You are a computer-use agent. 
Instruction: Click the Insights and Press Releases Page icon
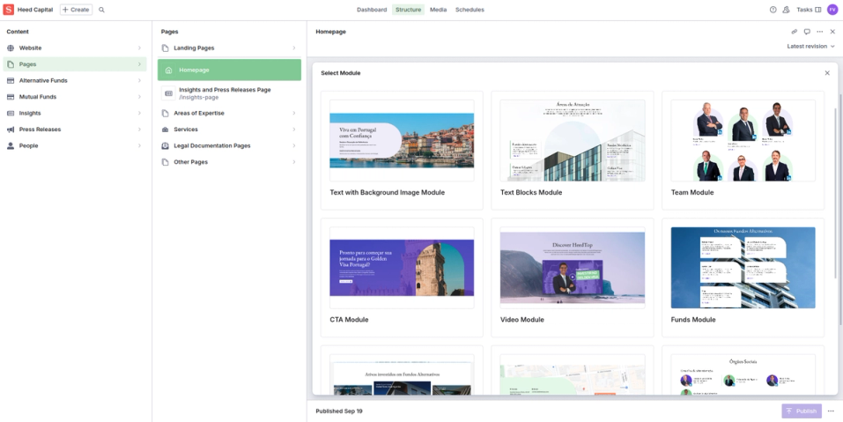pos(169,93)
